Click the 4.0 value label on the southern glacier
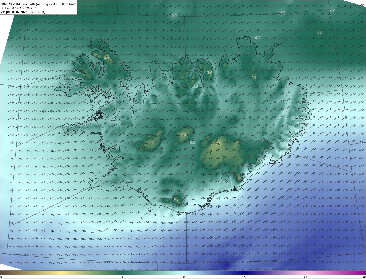This screenshot has width=366, height=279. pos(176,199)
